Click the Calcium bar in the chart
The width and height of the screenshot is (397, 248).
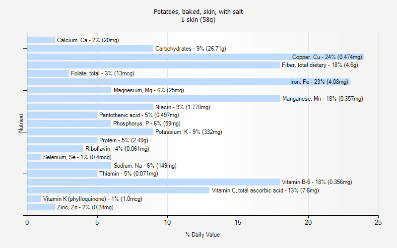click(41, 40)
